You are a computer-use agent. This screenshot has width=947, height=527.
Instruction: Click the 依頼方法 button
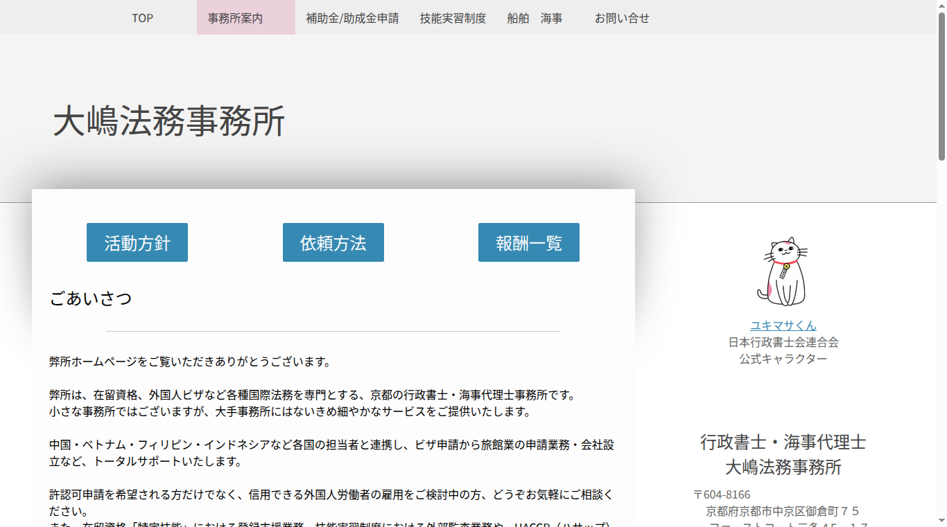pyautogui.click(x=333, y=242)
